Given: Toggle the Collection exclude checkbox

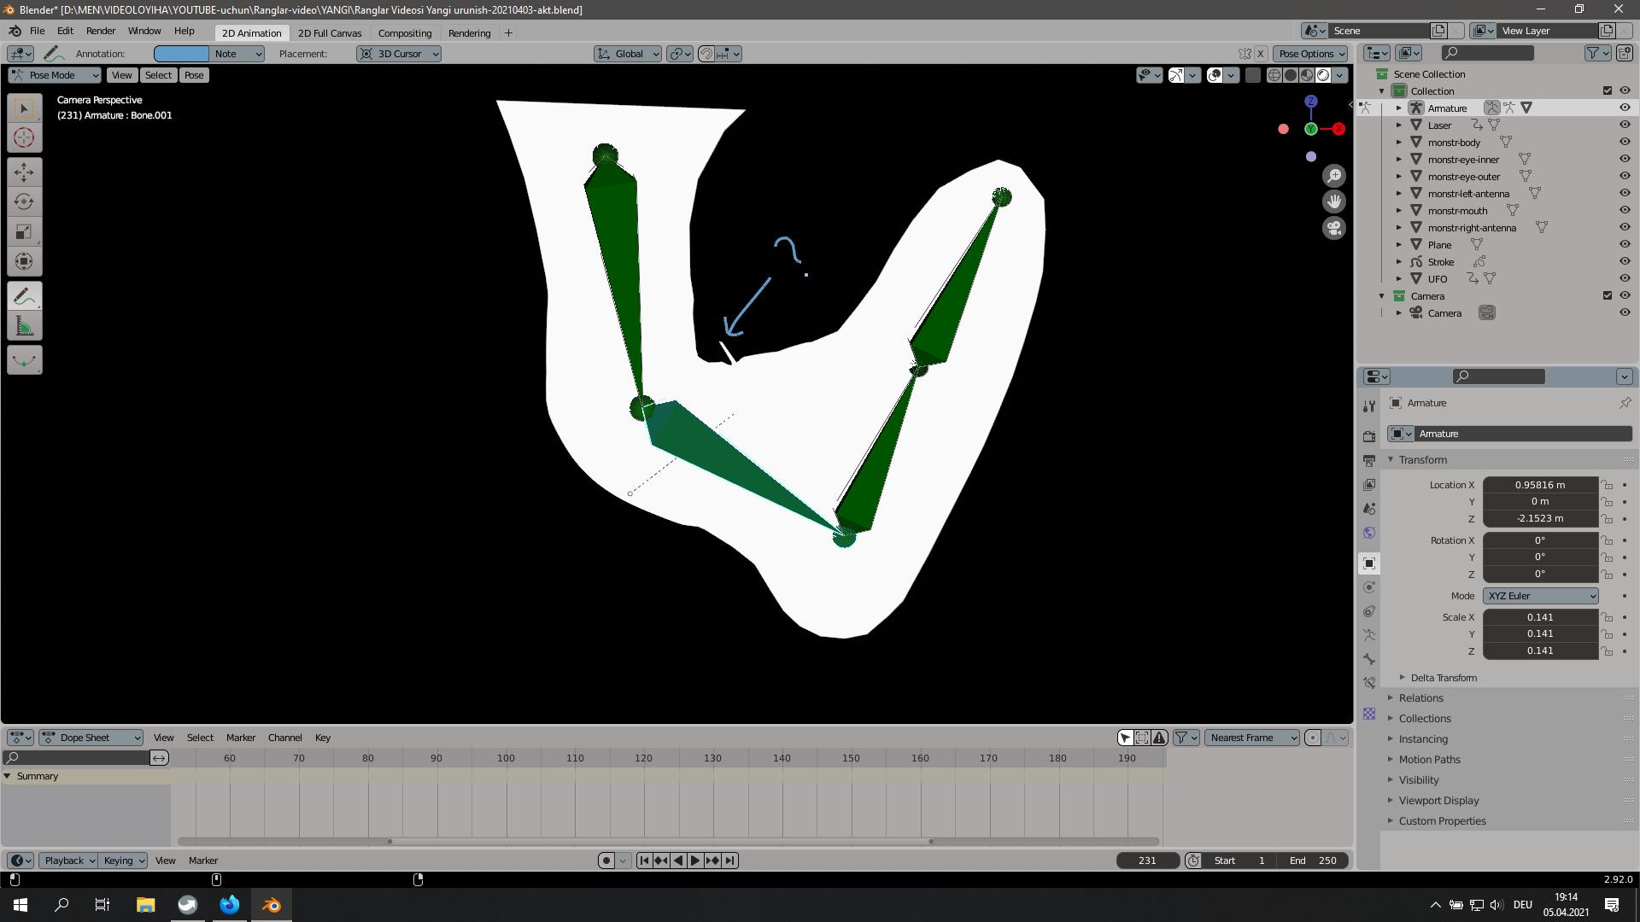Looking at the screenshot, I should (1608, 90).
